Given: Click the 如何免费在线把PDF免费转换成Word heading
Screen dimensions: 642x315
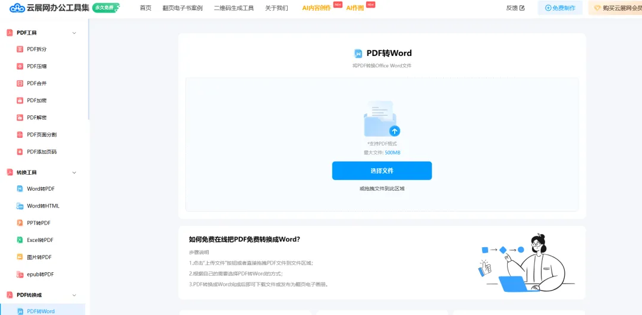Looking at the screenshot, I should coord(244,240).
